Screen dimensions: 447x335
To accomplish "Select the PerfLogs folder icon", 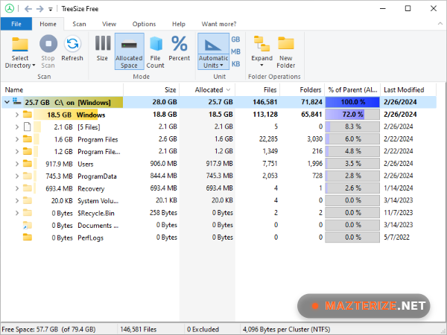I will coord(28,237).
